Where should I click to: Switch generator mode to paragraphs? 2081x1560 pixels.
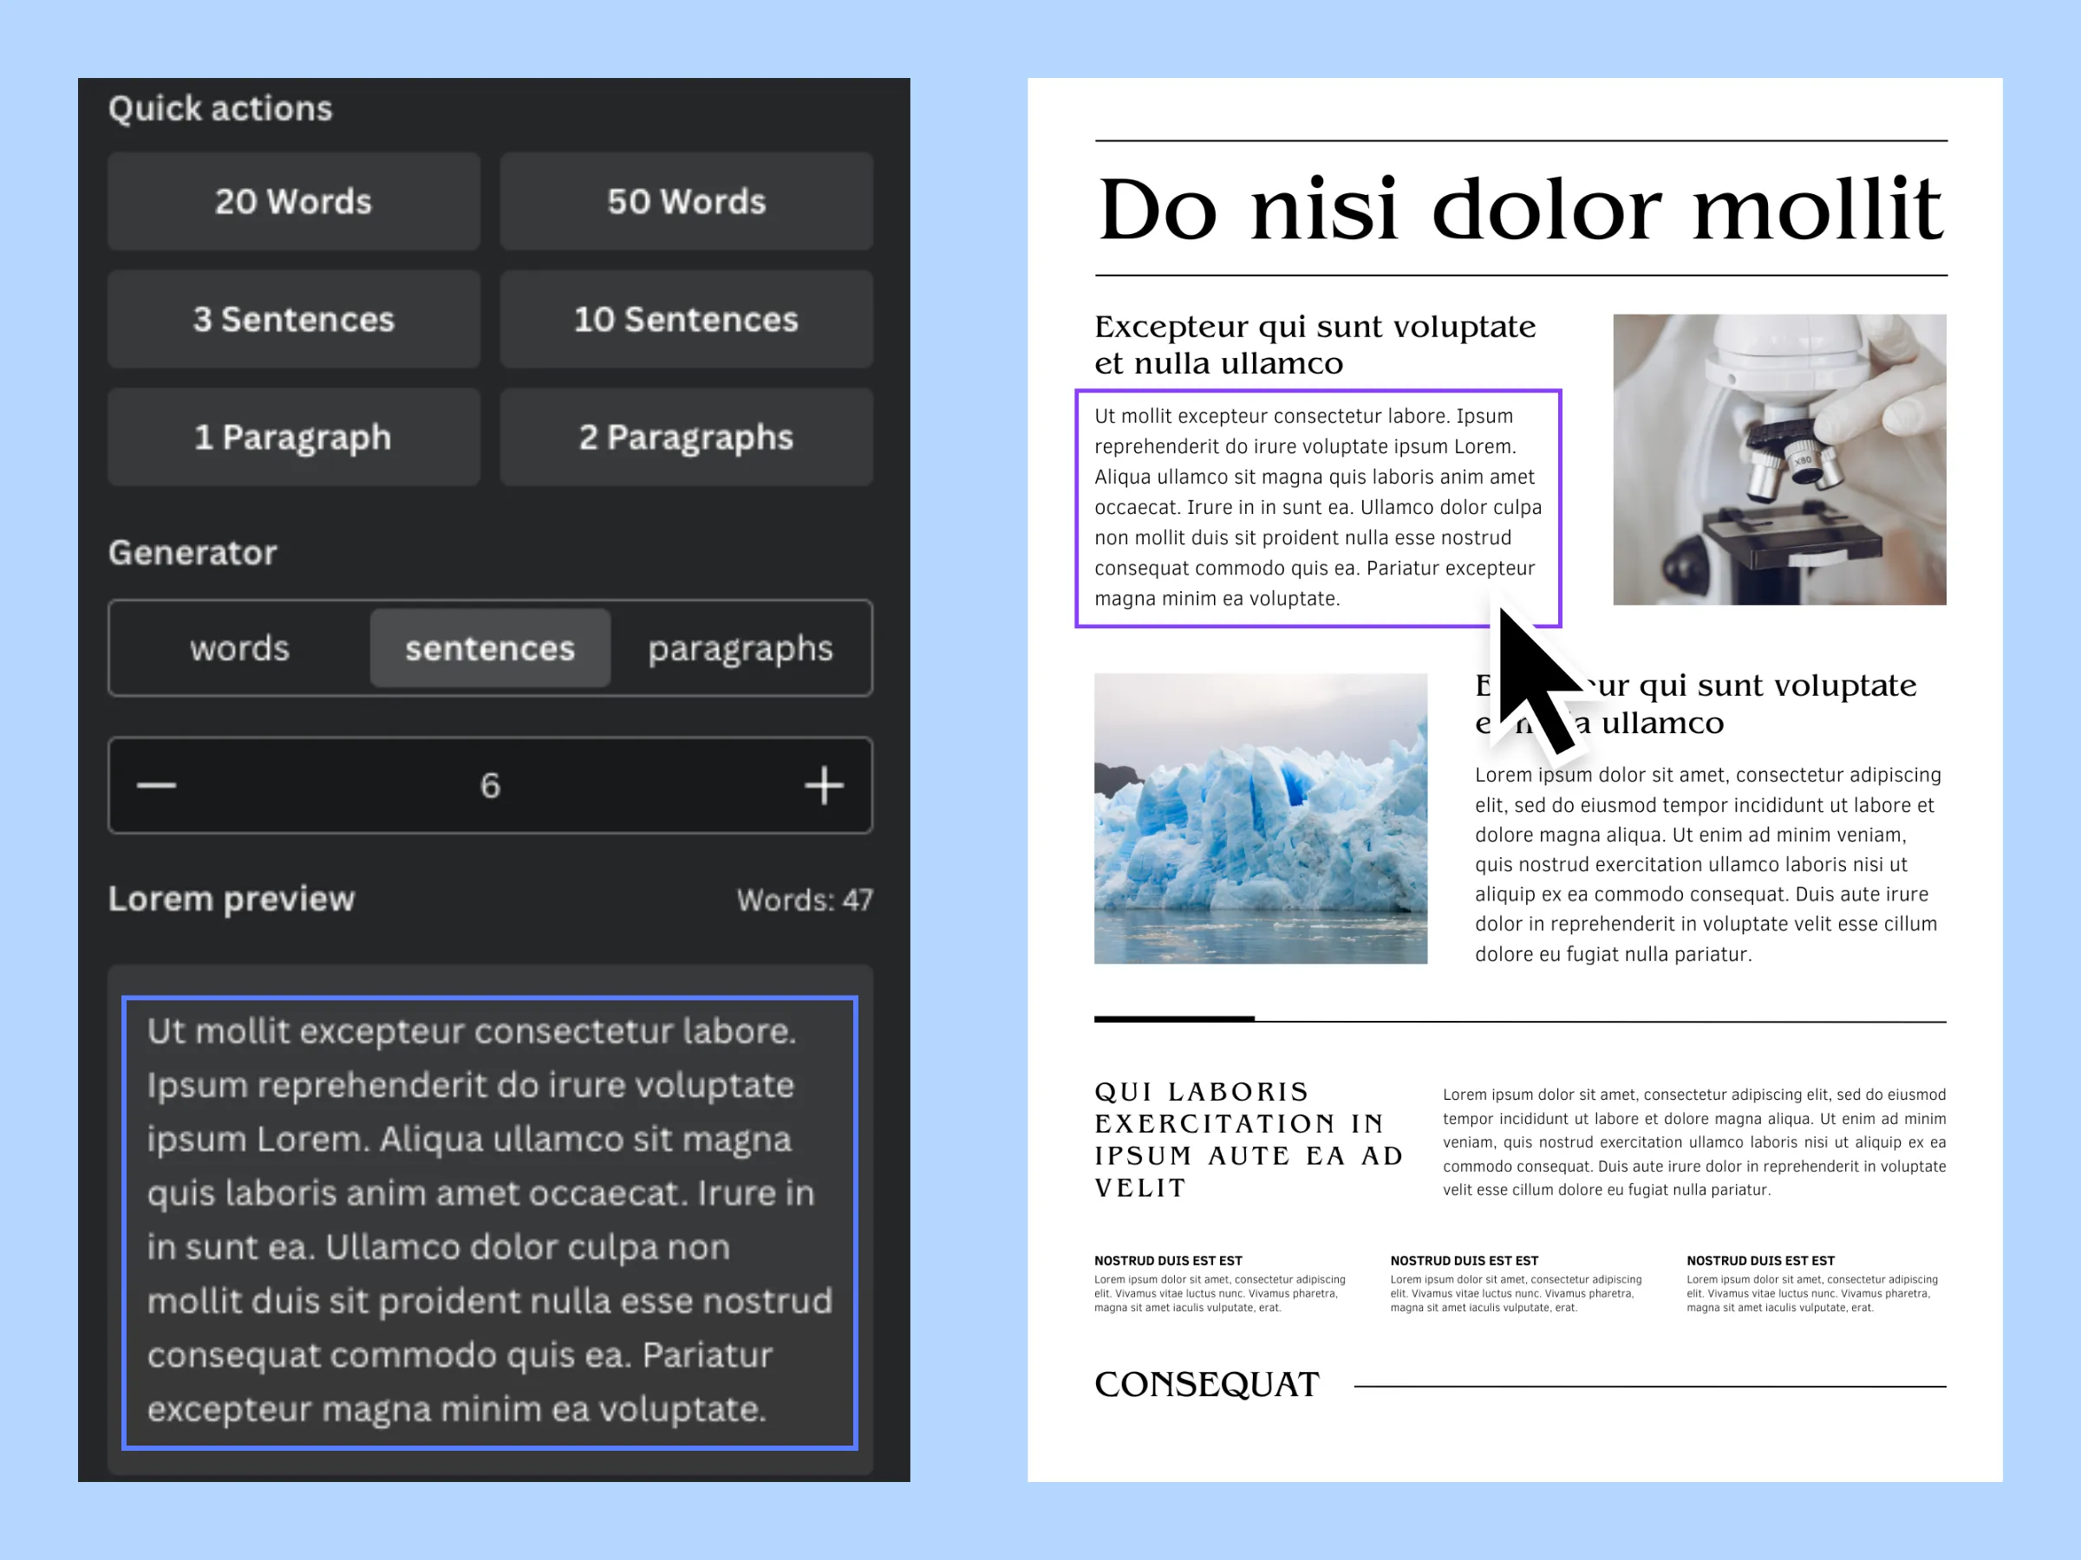740,648
